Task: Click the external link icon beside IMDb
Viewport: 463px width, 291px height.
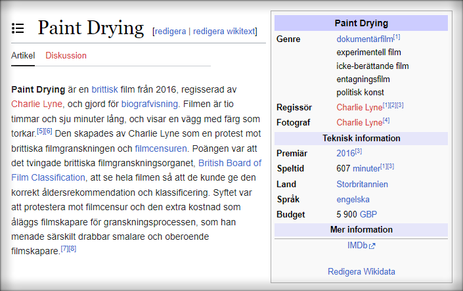Action: (x=372, y=246)
